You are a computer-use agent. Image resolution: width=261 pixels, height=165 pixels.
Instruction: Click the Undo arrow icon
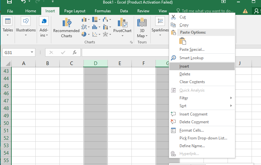[23, 2]
